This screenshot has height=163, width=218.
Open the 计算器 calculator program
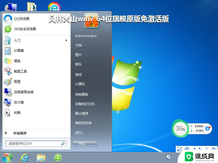[x=36, y=51]
